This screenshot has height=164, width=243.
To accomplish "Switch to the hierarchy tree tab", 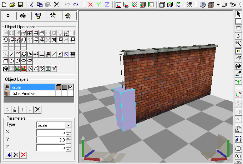I will click(x=68, y=16).
